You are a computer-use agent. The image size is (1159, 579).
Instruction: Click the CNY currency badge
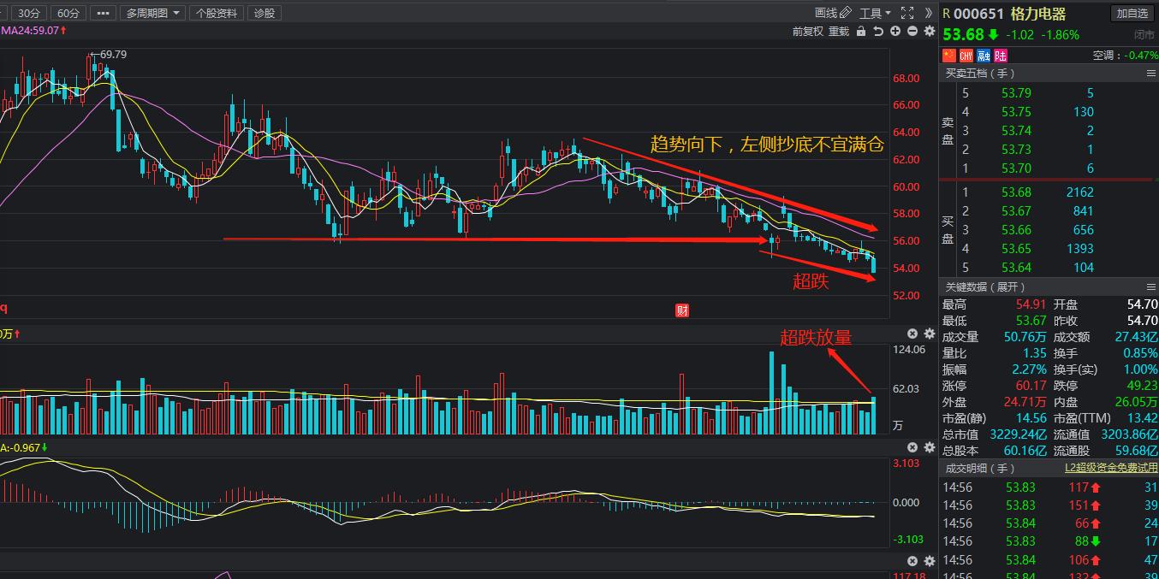[966, 55]
